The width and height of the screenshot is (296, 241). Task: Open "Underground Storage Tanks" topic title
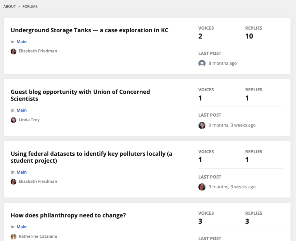click(89, 30)
